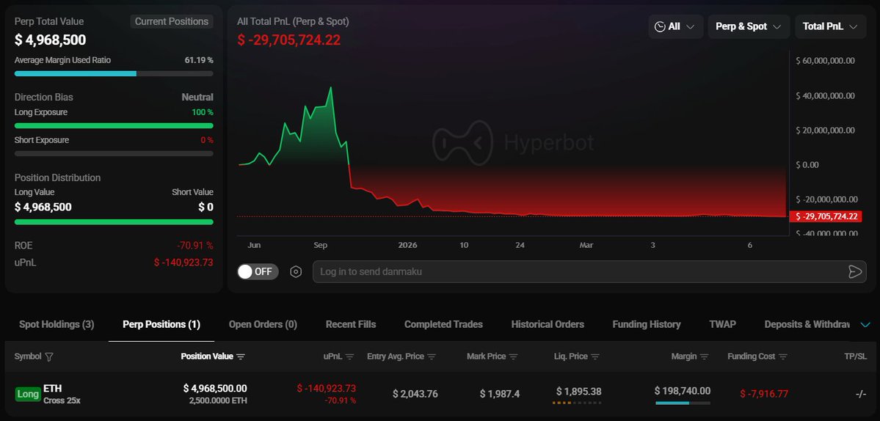Sort by Liq. Price column icon
Image resolution: width=880 pixels, height=421 pixels.
(x=595, y=356)
